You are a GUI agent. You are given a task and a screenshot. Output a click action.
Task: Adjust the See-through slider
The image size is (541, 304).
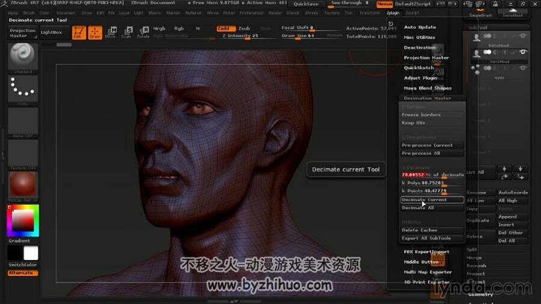coord(349,3)
